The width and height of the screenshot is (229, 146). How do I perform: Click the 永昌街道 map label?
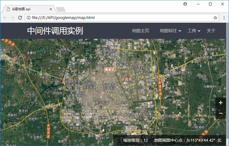(x=206, y=57)
